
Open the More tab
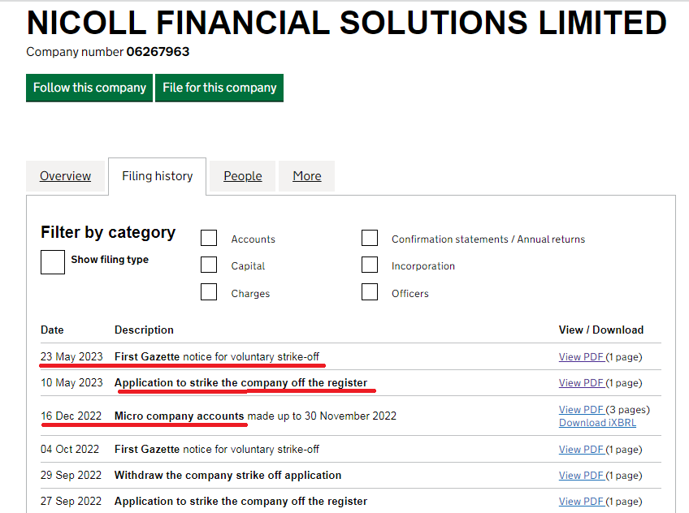point(306,176)
